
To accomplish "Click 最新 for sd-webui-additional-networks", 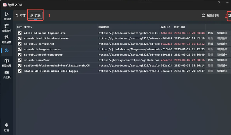I will (x=210, y=38).
